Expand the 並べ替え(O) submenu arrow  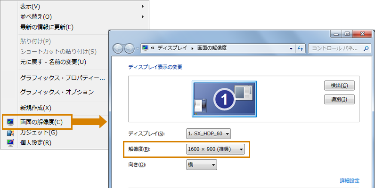pos(143,17)
